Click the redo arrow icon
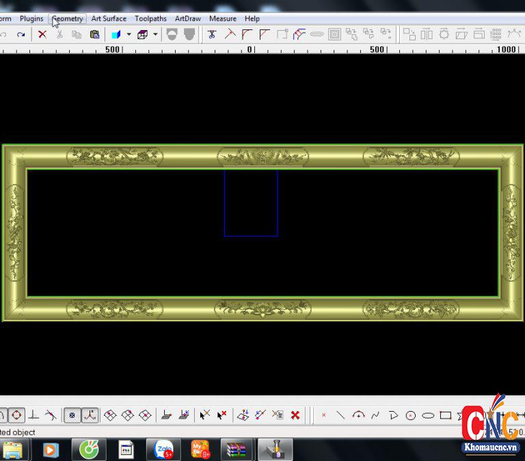This screenshot has width=525, height=461. pyautogui.click(x=21, y=34)
